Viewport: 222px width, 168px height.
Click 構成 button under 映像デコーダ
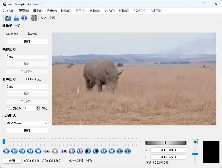coord(27,42)
